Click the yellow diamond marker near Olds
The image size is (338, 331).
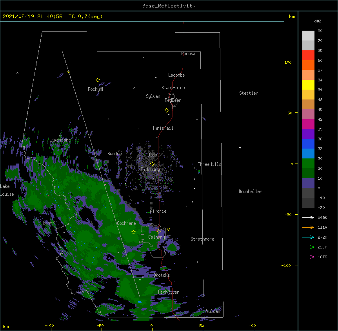click(152, 164)
